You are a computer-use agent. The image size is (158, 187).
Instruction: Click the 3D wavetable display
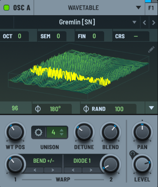click(x=78, y=71)
